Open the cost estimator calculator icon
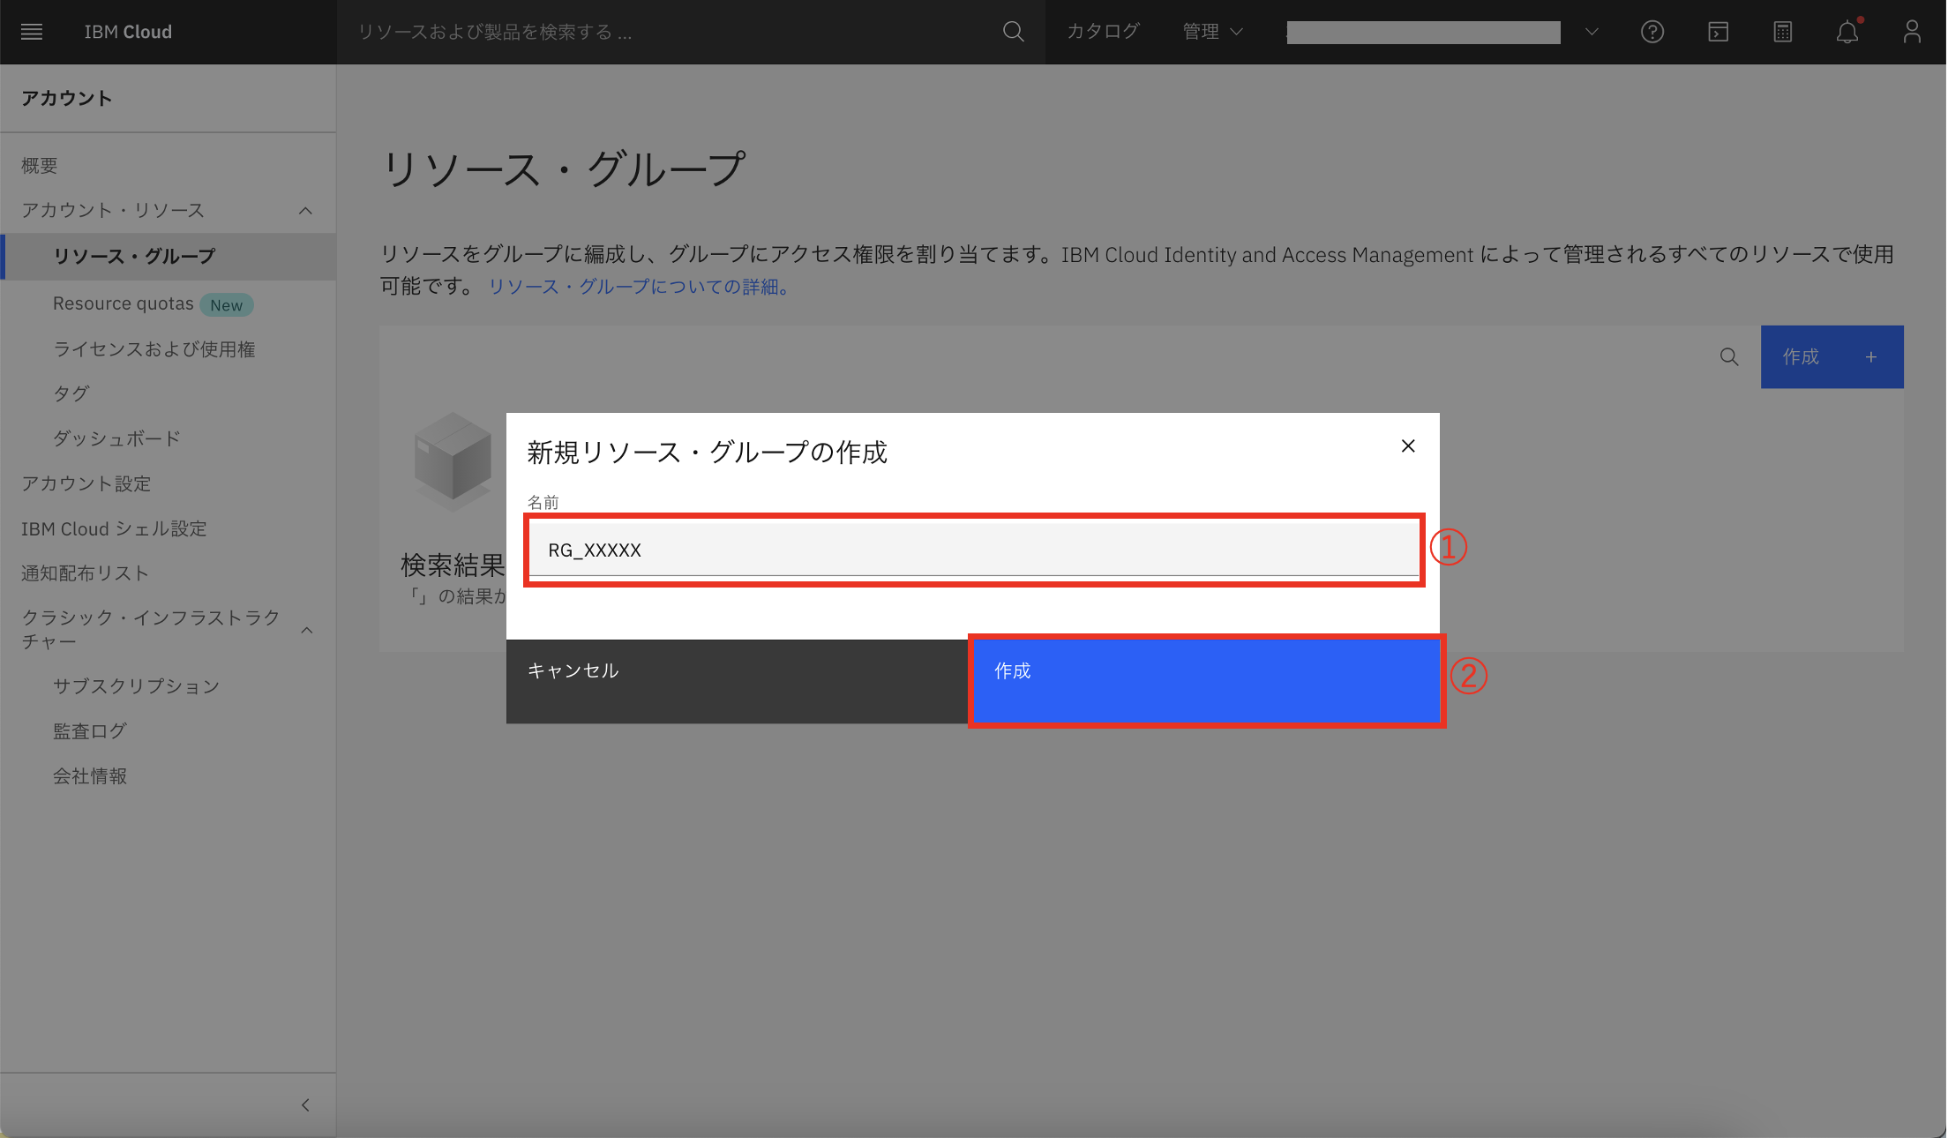This screenshot has height=1138, width=1948. pyautogui.click(x=1782, y=32)
